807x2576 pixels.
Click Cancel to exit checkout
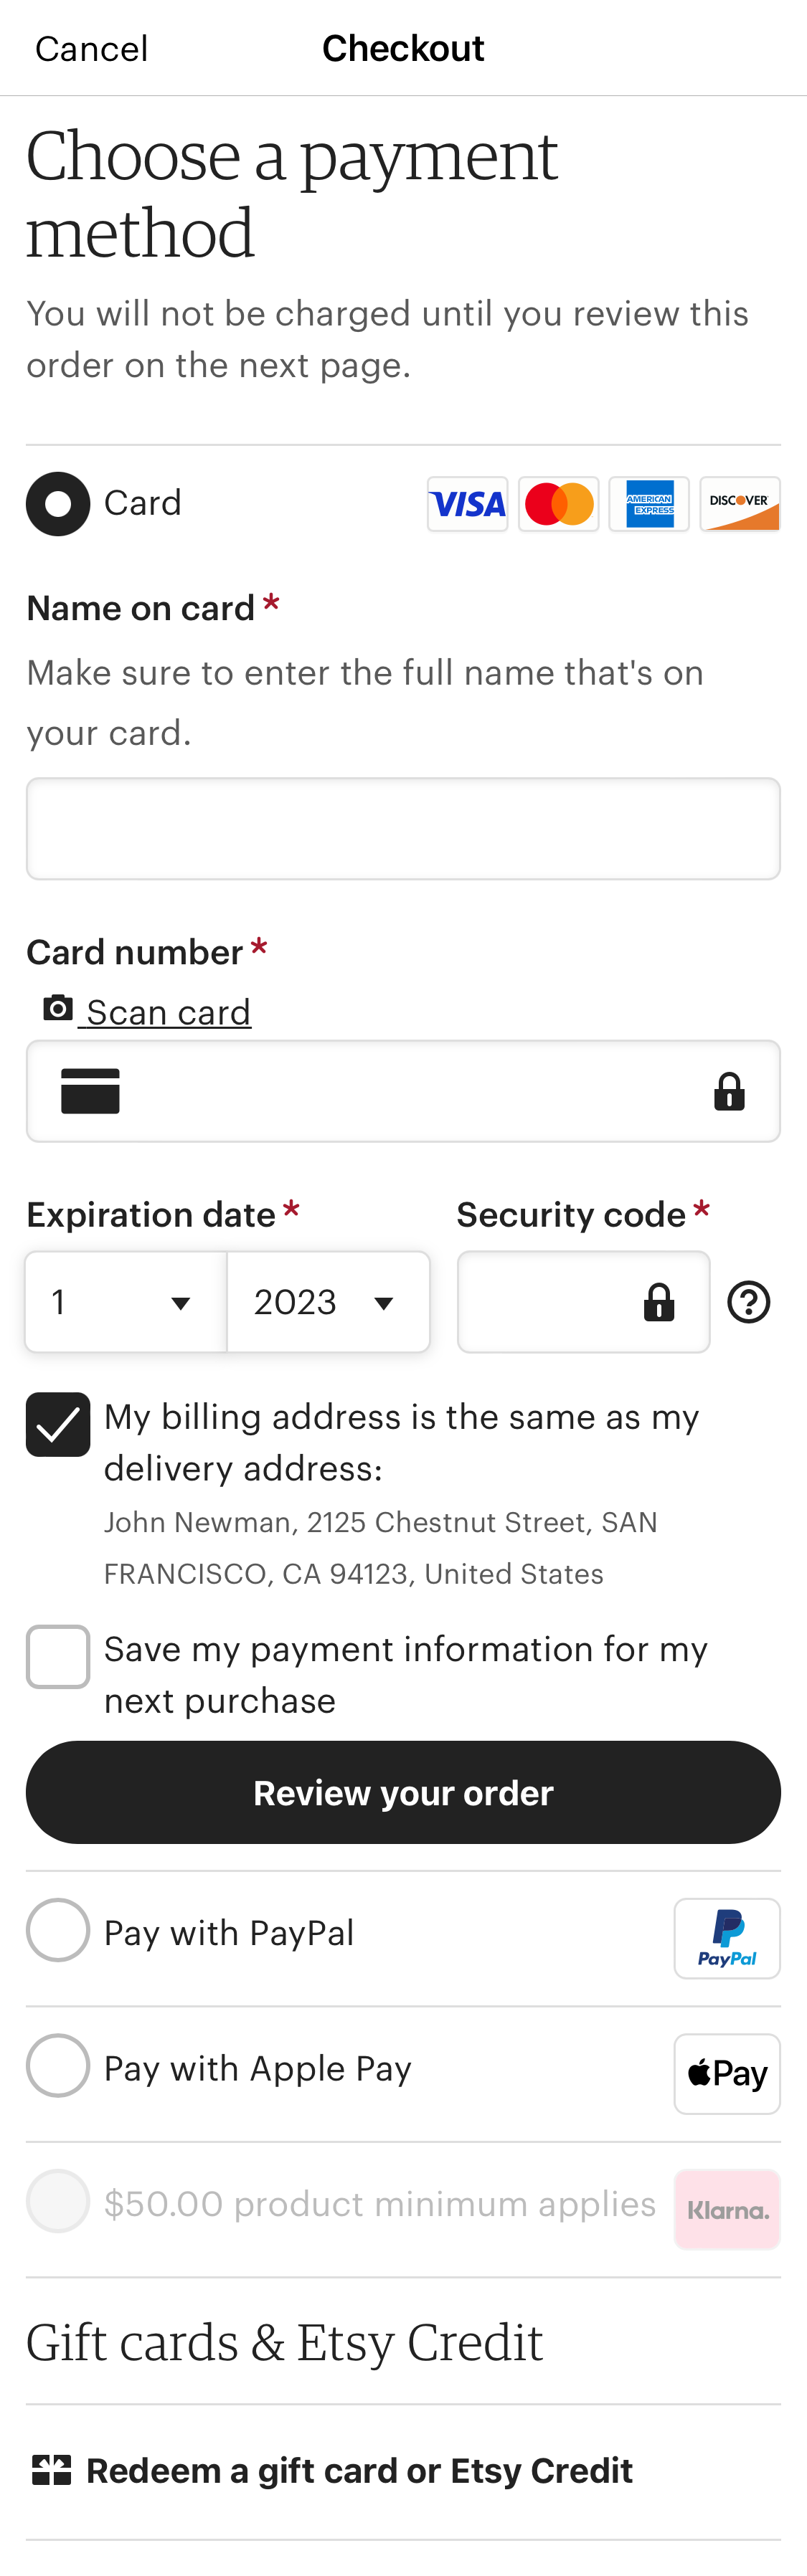(90, 47)
